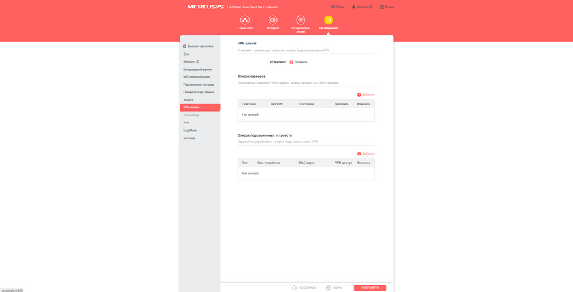Select the Расширенная gear icon

(x=329, y=20)
